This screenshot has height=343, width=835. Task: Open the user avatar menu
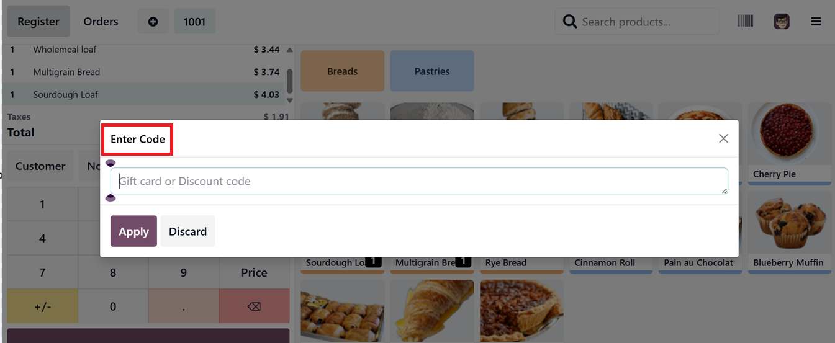781,22
